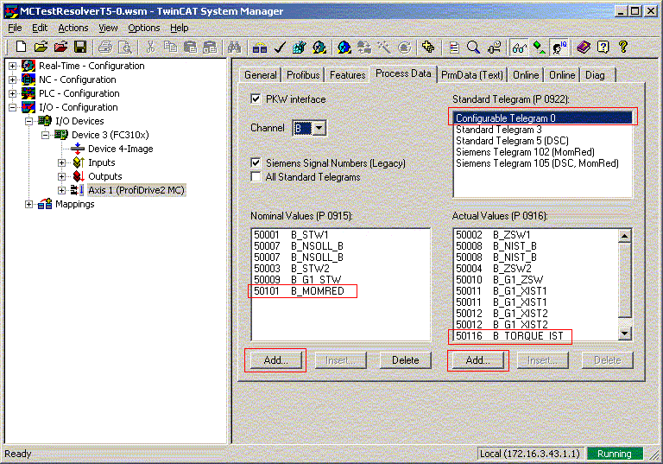The image size is (663, 464).
Task: Click the eyeglasses Show Online Data icon
Action: [x=519, y=47]
